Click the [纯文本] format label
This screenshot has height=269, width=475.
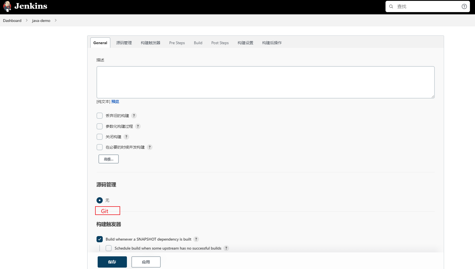103,102
